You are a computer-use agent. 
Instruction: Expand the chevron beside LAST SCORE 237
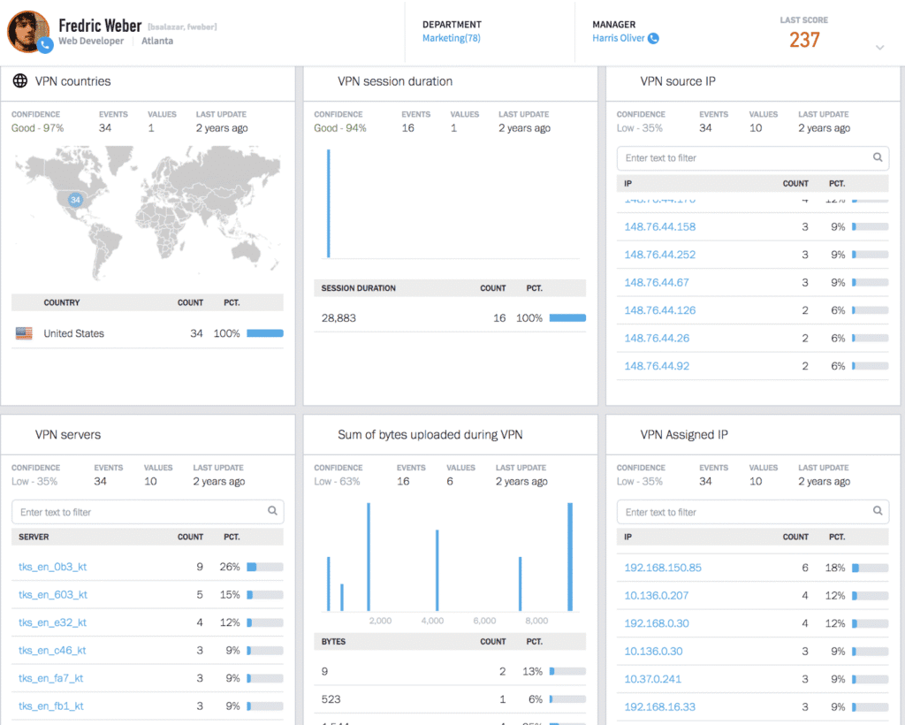[878, 49]
